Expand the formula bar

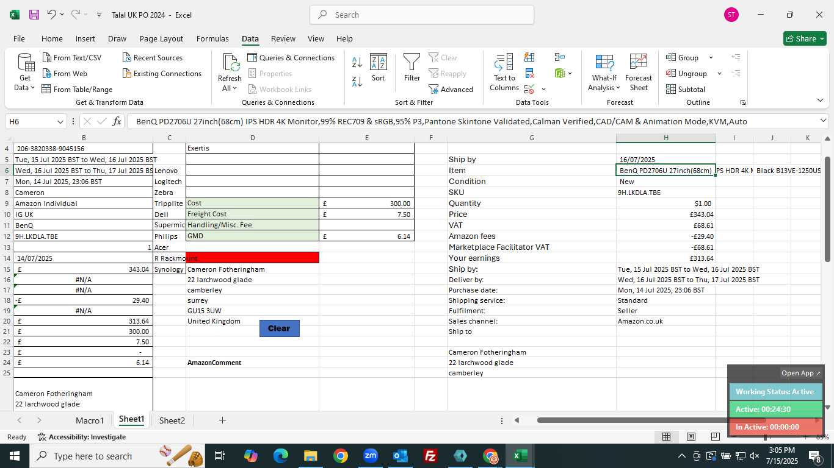(x=823, y=121)
